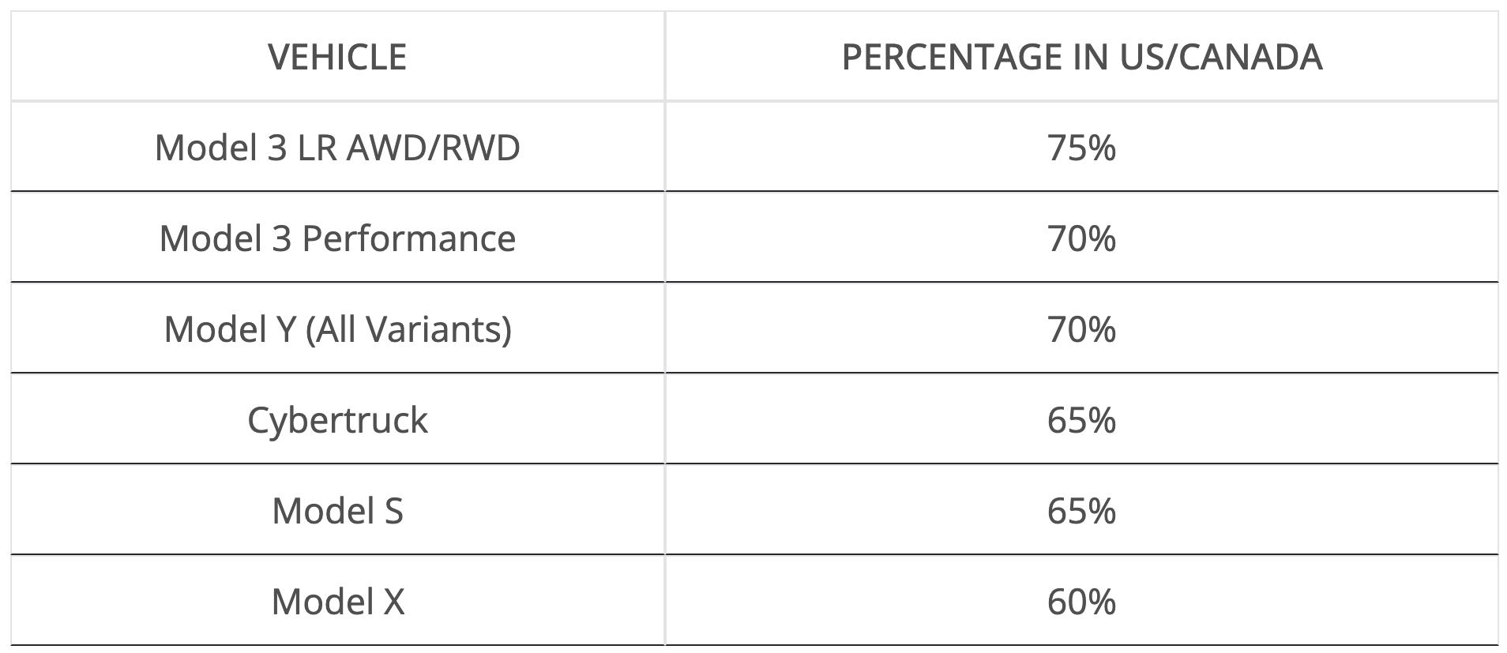Image resolution: width=1507 pixels, height=653 pixels.
Task: Click the word AWD/RWD in first row
Action: coord(433,148)
